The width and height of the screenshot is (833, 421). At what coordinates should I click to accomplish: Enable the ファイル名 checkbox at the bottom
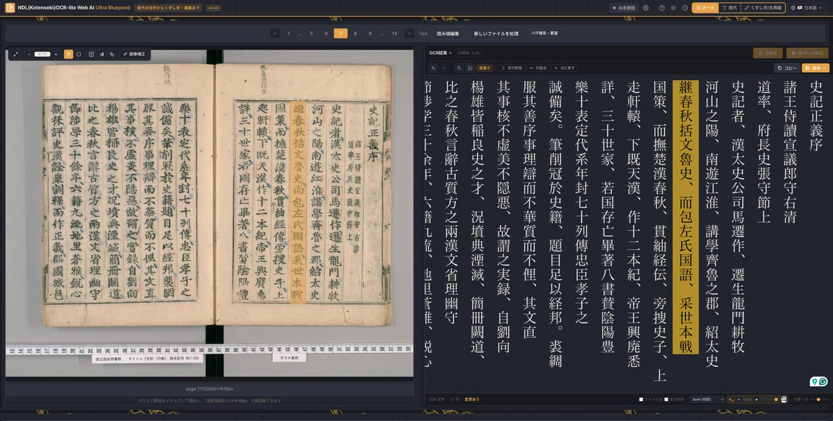tap(641, 399)
